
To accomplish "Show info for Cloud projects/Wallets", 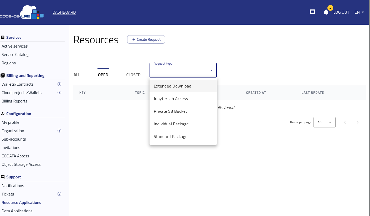I will pos(59,93).
